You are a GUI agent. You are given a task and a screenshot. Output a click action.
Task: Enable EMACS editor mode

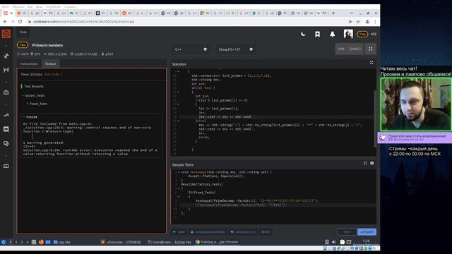pyautogui.click(x=355, y=49)
